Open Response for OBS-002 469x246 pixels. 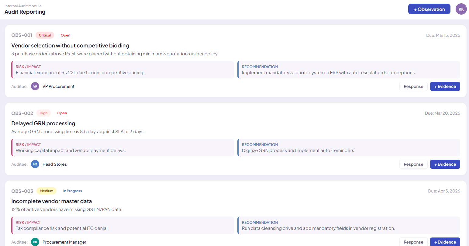pyautogui.click(x=413, y=164)
